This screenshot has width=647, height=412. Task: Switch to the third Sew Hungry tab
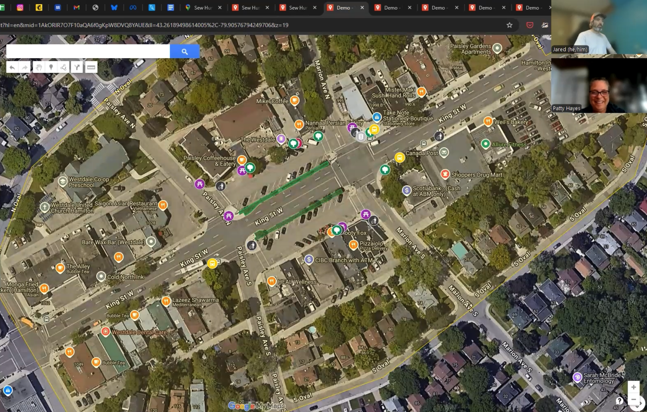(298, 8)
